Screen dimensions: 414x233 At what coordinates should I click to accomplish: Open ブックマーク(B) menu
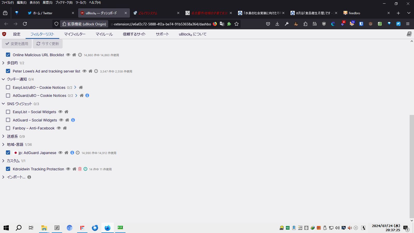pos(64,3)
